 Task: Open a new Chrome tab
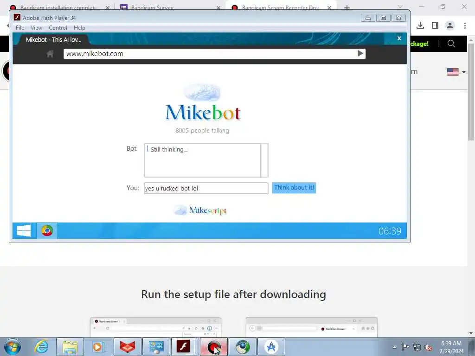click(347, 7)
